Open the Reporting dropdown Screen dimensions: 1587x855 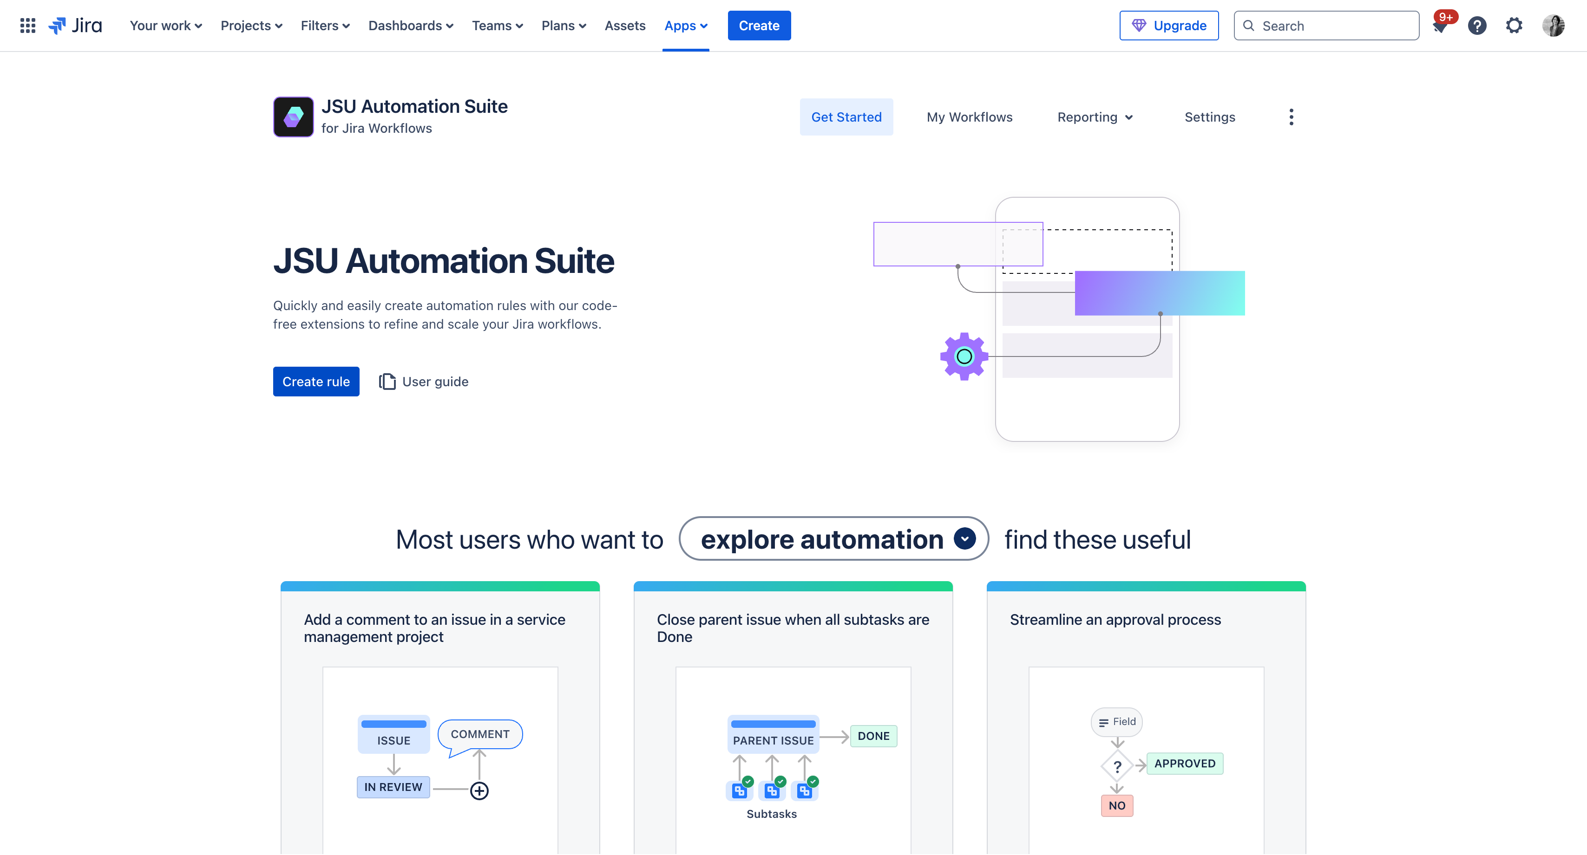click(x=1095, y=117)
